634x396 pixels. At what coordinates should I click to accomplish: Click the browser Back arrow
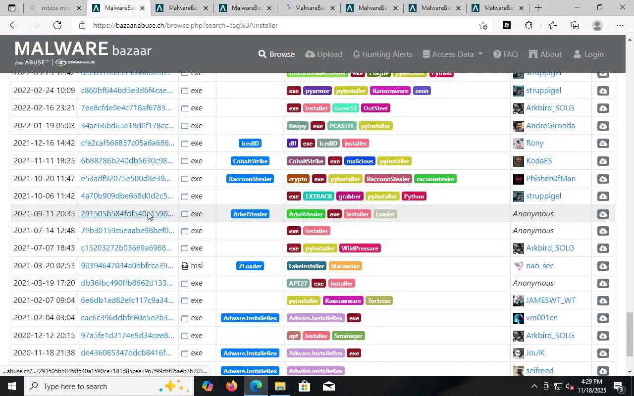13,25
